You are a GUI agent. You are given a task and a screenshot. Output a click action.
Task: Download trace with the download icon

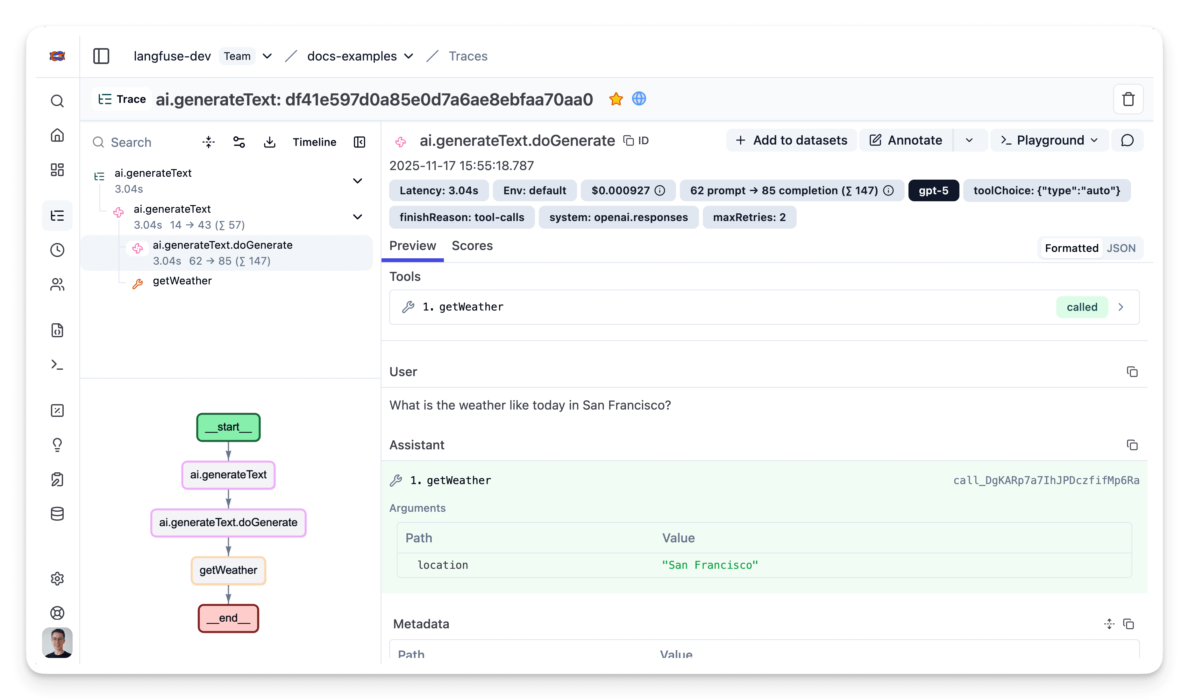pos(269,142)
